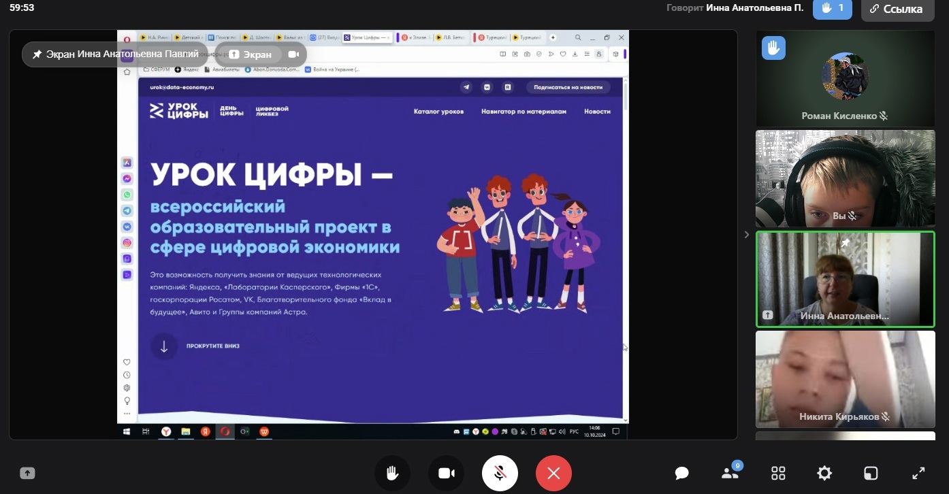Image resolution: width=949 pixels, height=494 pixels.
Task: Click the share screen upload icon at bottom left
Action: pyautogui.click(x=27, y=473)
